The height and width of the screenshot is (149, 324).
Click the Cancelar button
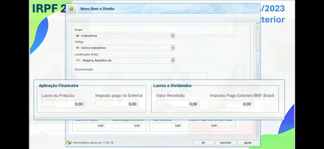(x=226, y=143)
